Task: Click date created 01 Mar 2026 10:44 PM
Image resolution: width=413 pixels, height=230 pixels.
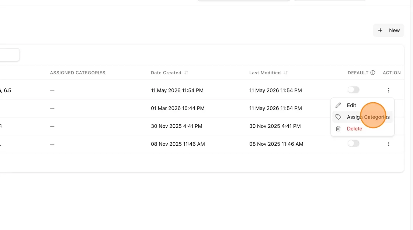Action: [x=177, y=108]
